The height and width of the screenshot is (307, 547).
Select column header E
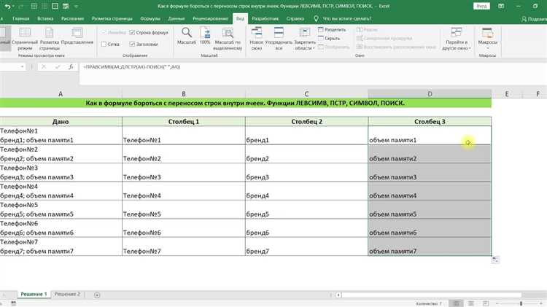[507, 93]
